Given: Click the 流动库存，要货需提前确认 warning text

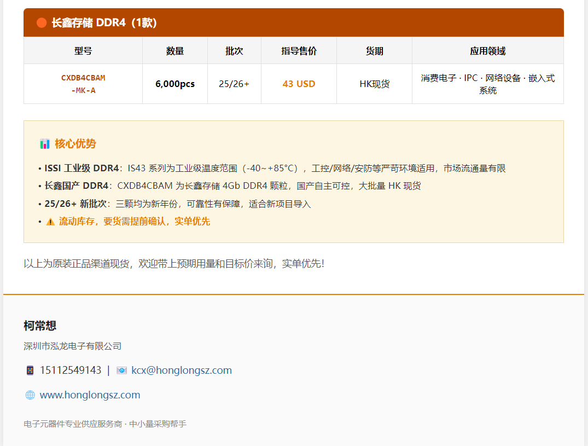Looking at the screenshot, I should (x=134, y=222).
